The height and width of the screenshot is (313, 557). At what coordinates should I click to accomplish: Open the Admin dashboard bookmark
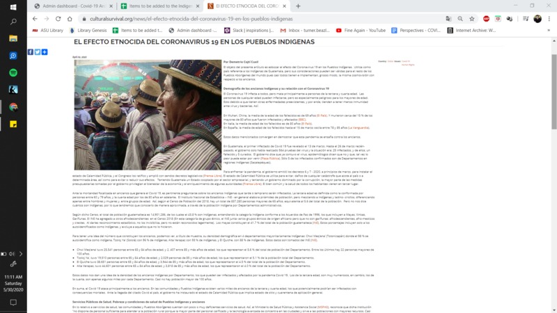click(193, 31)
